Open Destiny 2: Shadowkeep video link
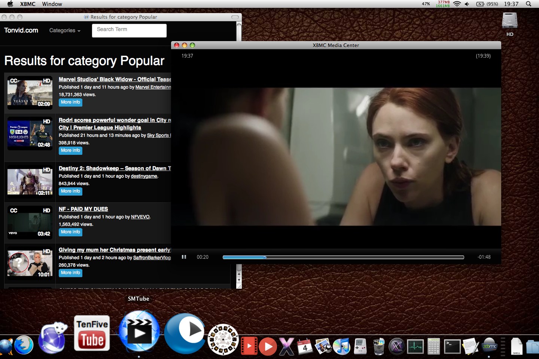Screen dimensions: 539x359 click(115, 168)
